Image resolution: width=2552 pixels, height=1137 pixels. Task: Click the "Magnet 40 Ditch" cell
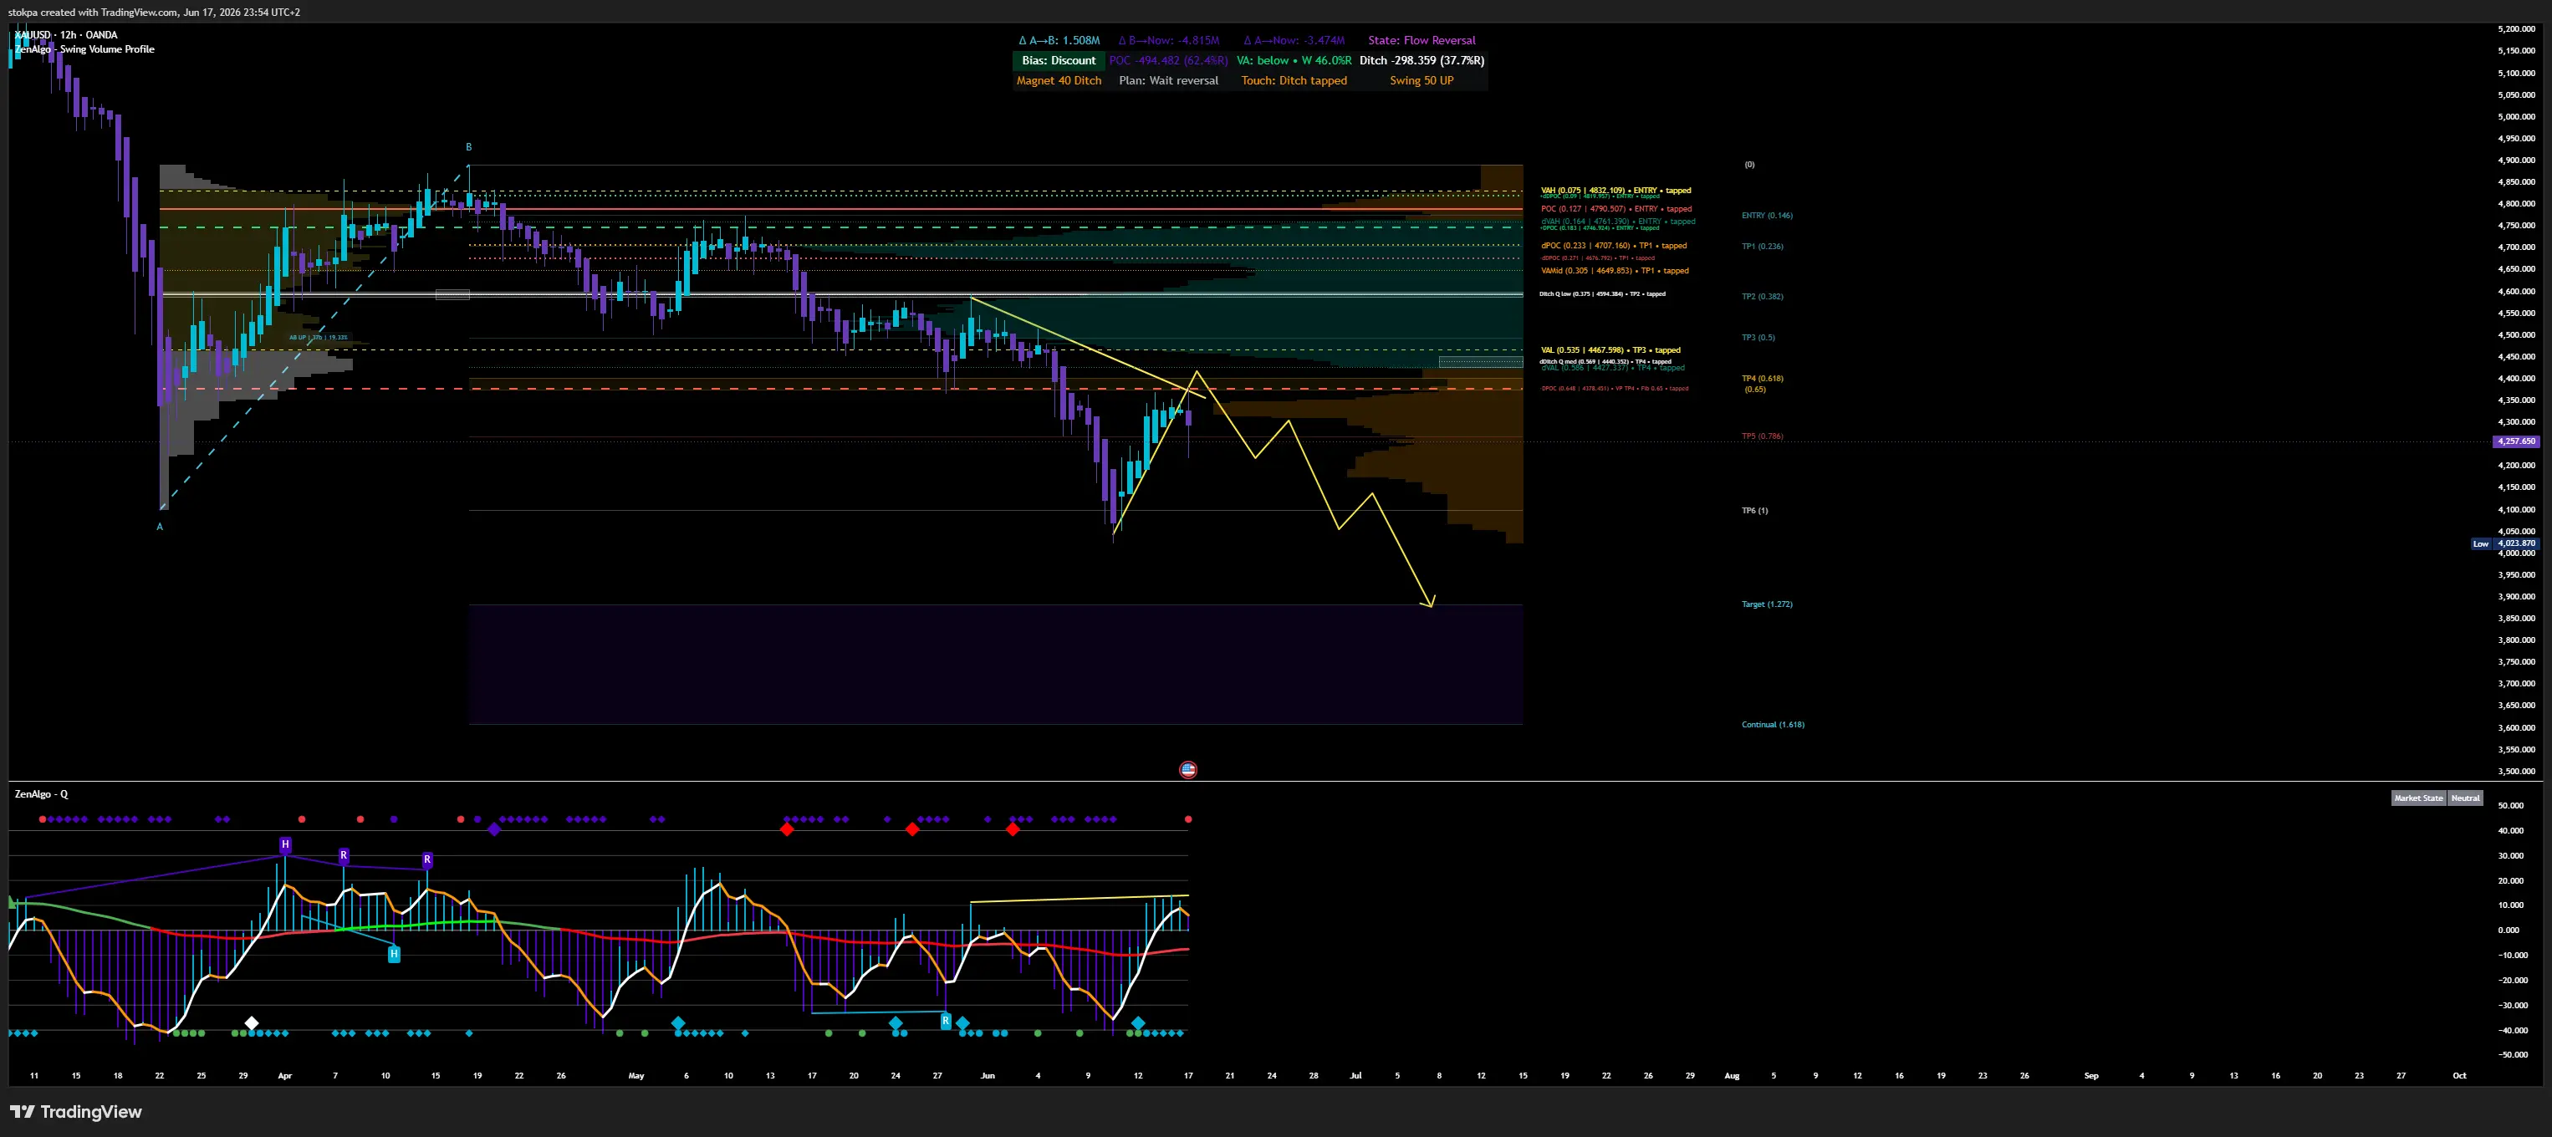pos(1059,81)
